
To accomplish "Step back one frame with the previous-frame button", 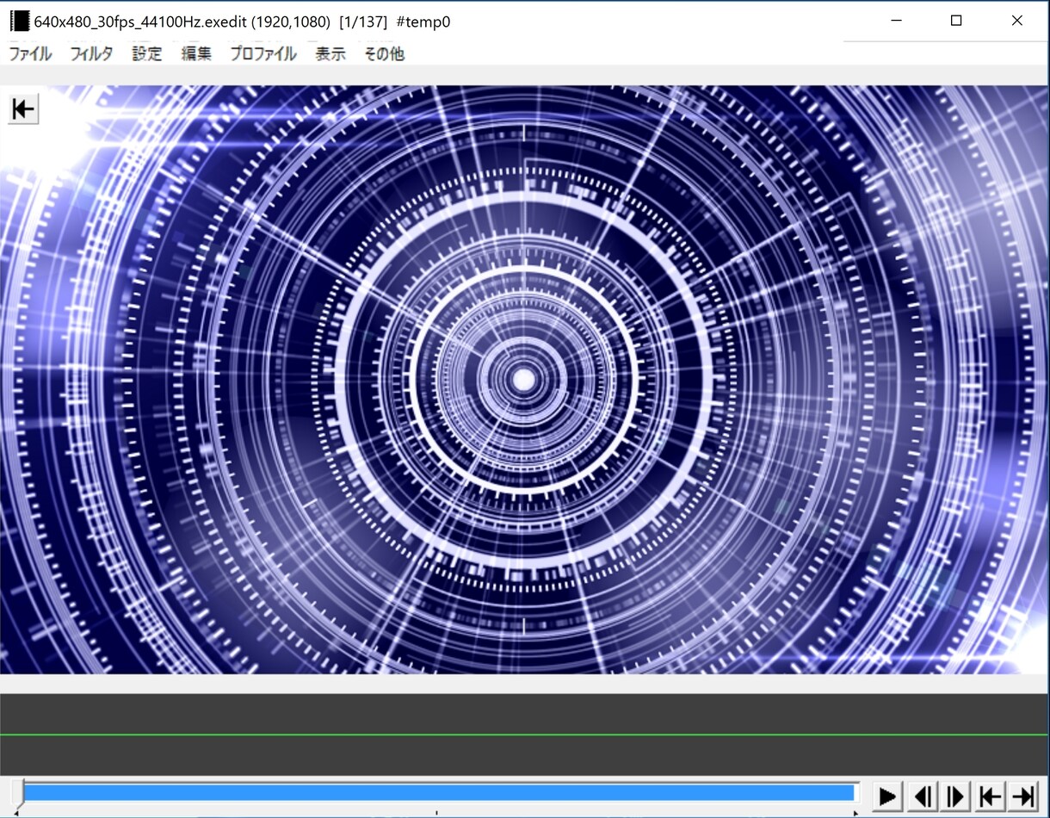I will click(x=923, y=796).
